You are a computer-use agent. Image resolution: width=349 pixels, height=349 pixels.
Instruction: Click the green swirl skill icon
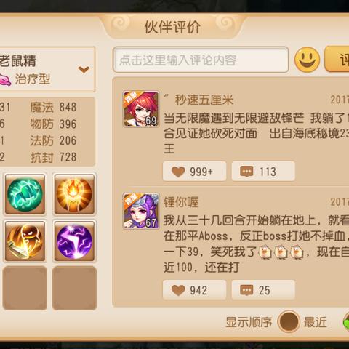(x=25, y=194)
